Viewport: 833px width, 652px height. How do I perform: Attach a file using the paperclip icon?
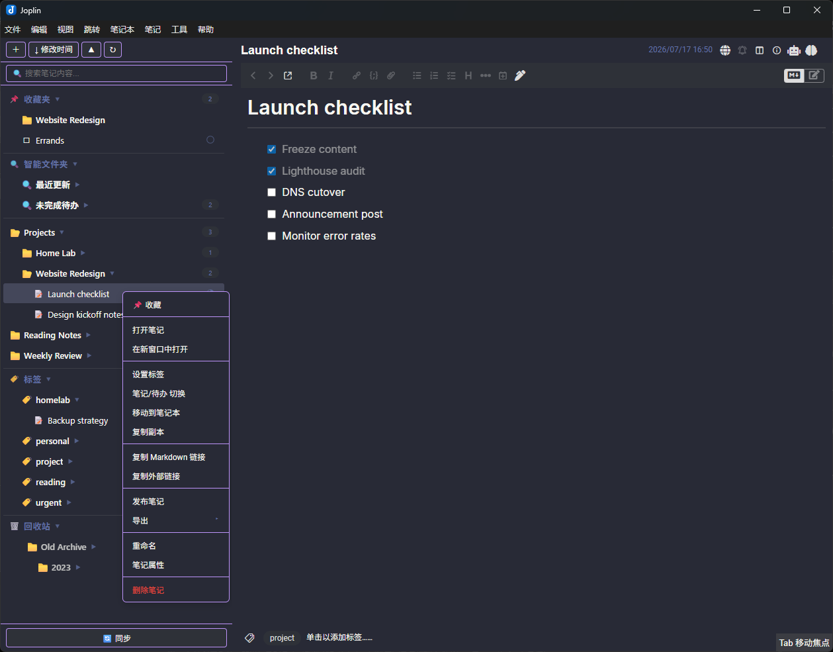pos(391,75)
